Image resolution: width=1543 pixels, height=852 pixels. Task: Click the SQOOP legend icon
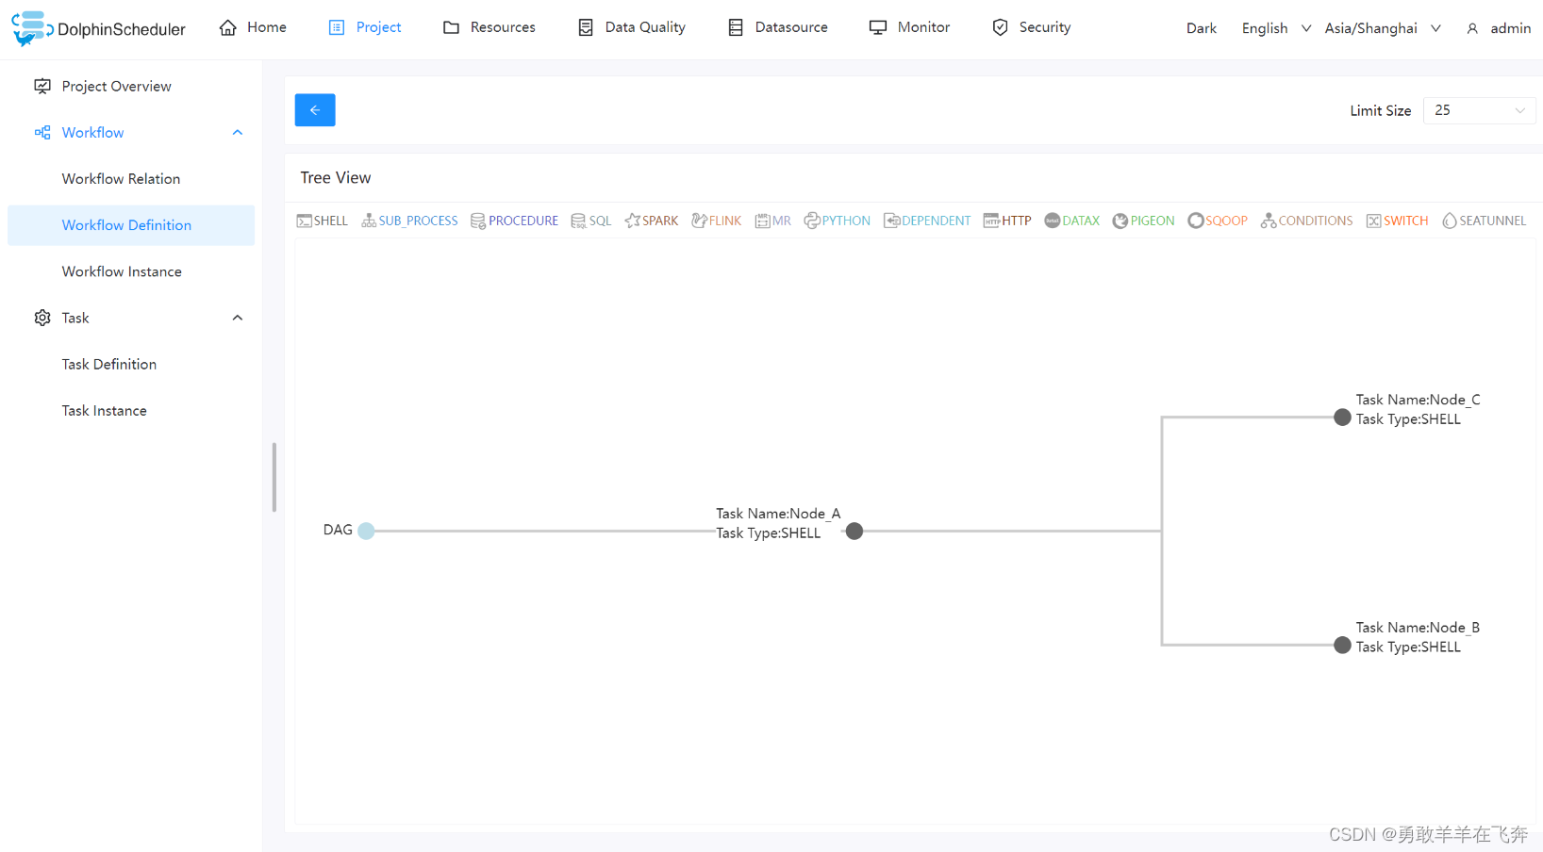click(1195, 221)
